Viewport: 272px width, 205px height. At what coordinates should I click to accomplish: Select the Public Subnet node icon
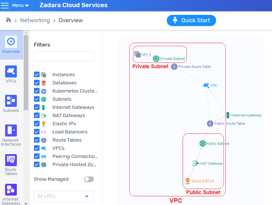[x=203, y=144]
